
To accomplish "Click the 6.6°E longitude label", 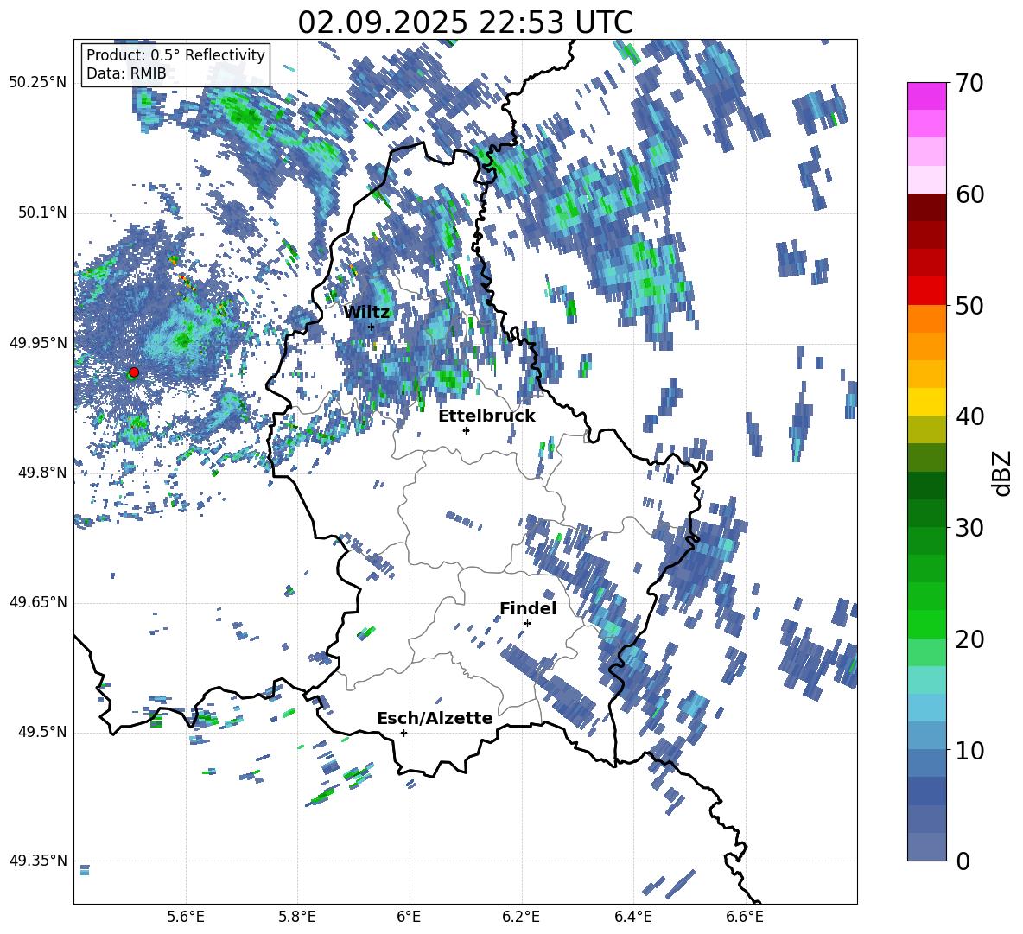I will tap(745, 917).
